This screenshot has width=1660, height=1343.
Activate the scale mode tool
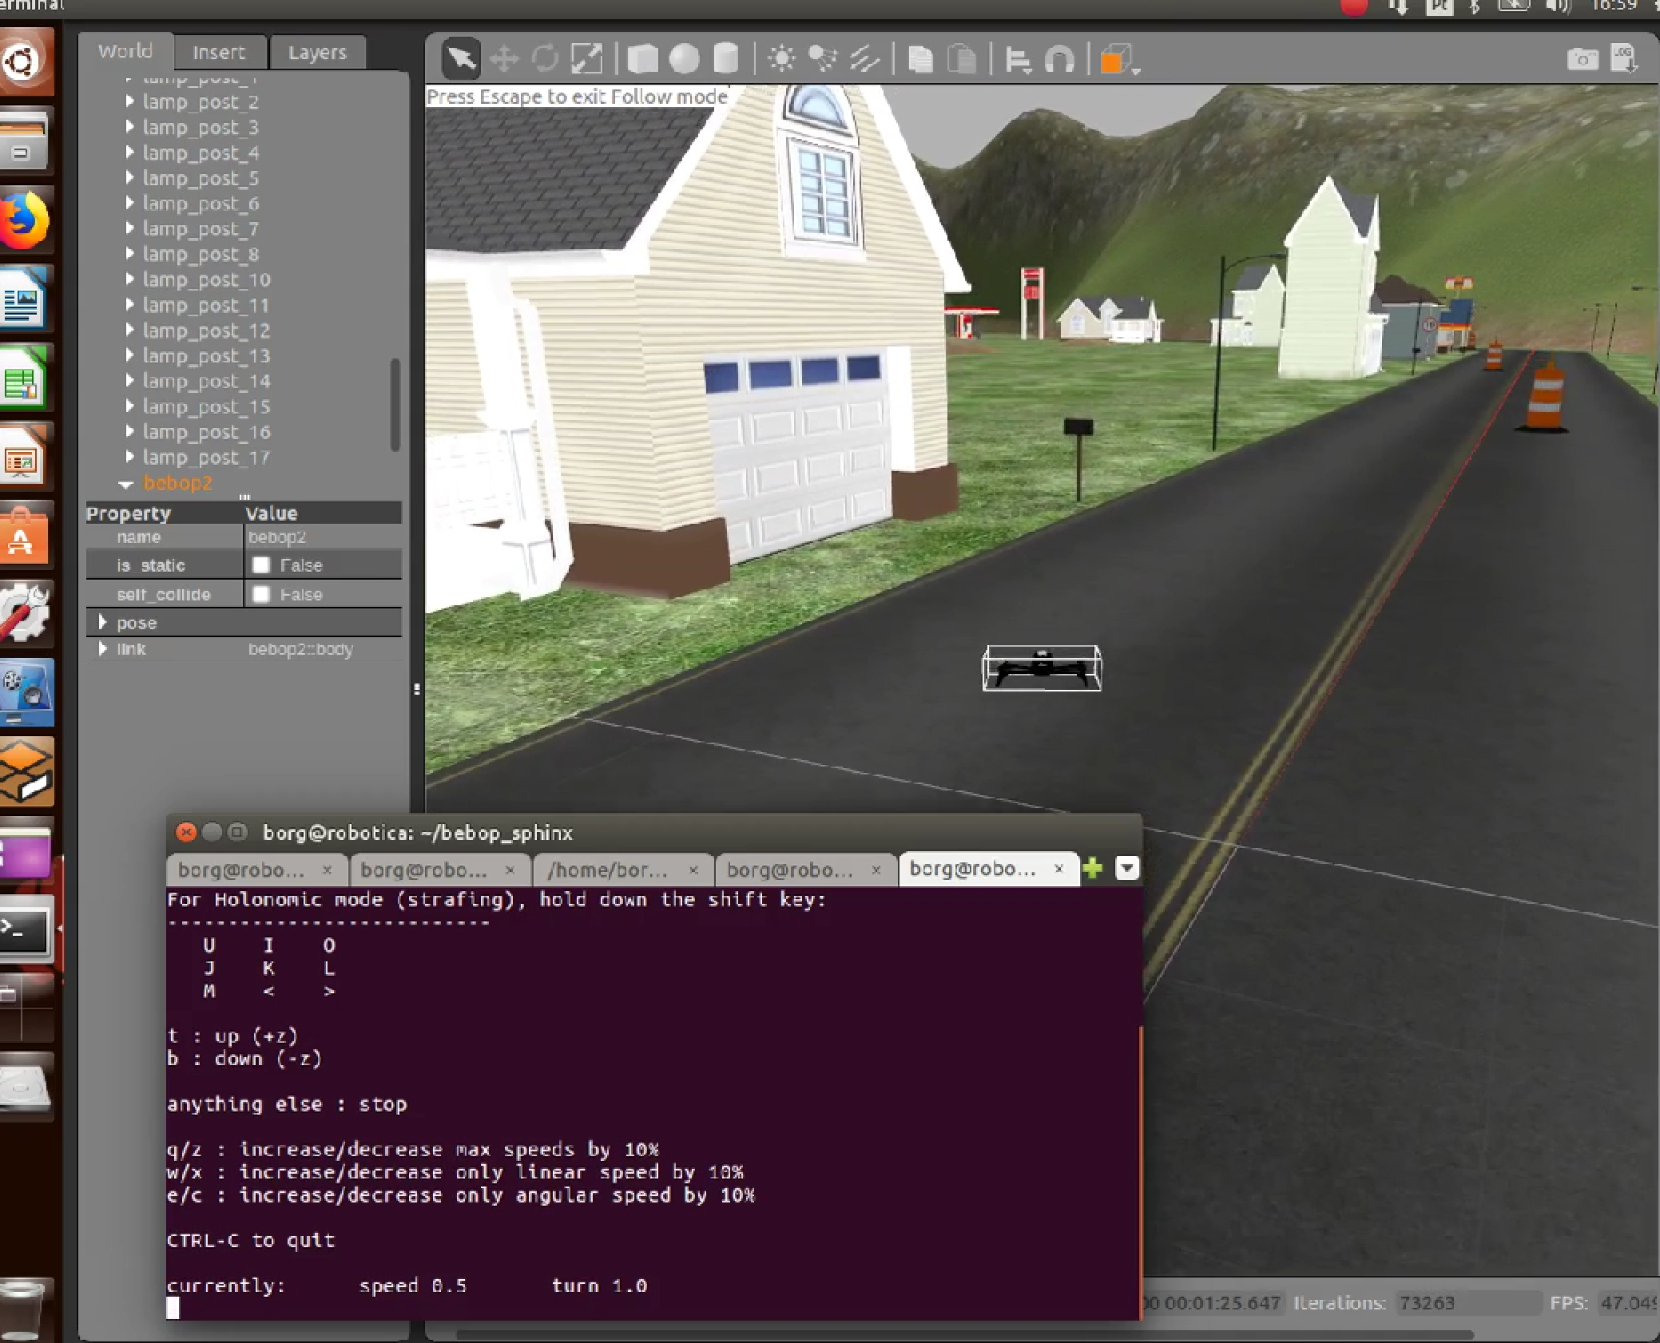pyautogui.click(x=587, y=58)
